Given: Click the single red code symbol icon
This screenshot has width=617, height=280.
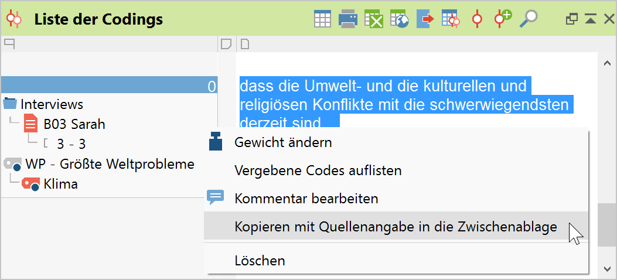Looking at the screenshot, I should click(478, 19).
